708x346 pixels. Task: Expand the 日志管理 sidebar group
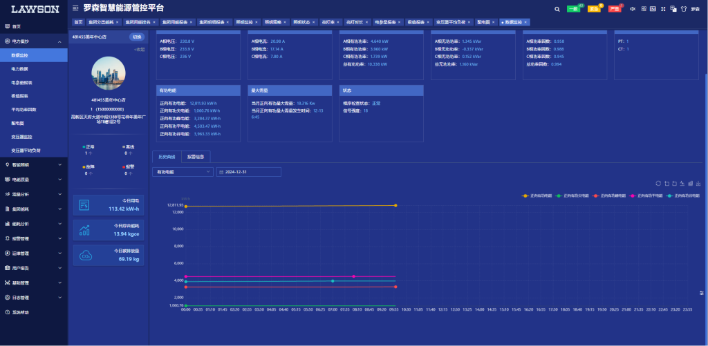[x=33, y=297]
